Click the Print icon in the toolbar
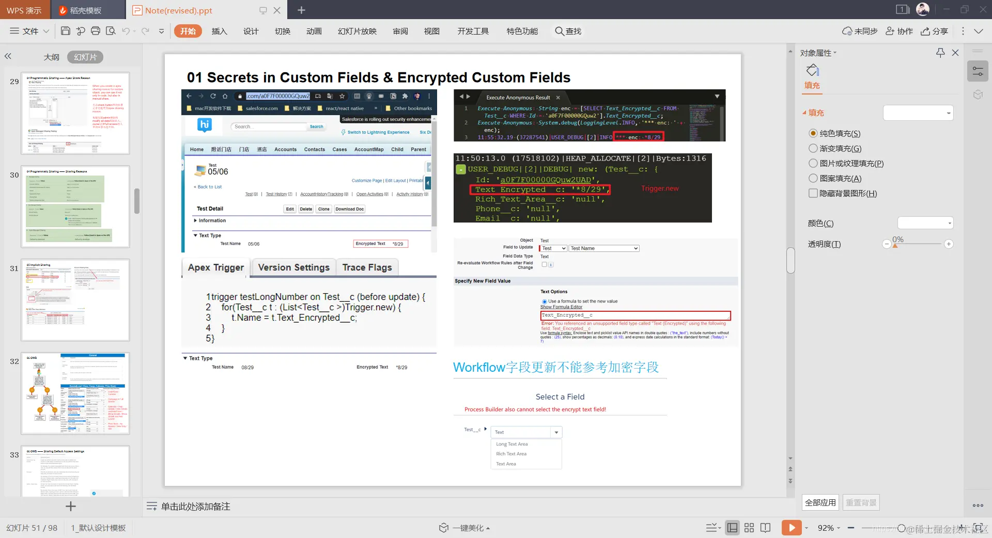 click(96, 31)
